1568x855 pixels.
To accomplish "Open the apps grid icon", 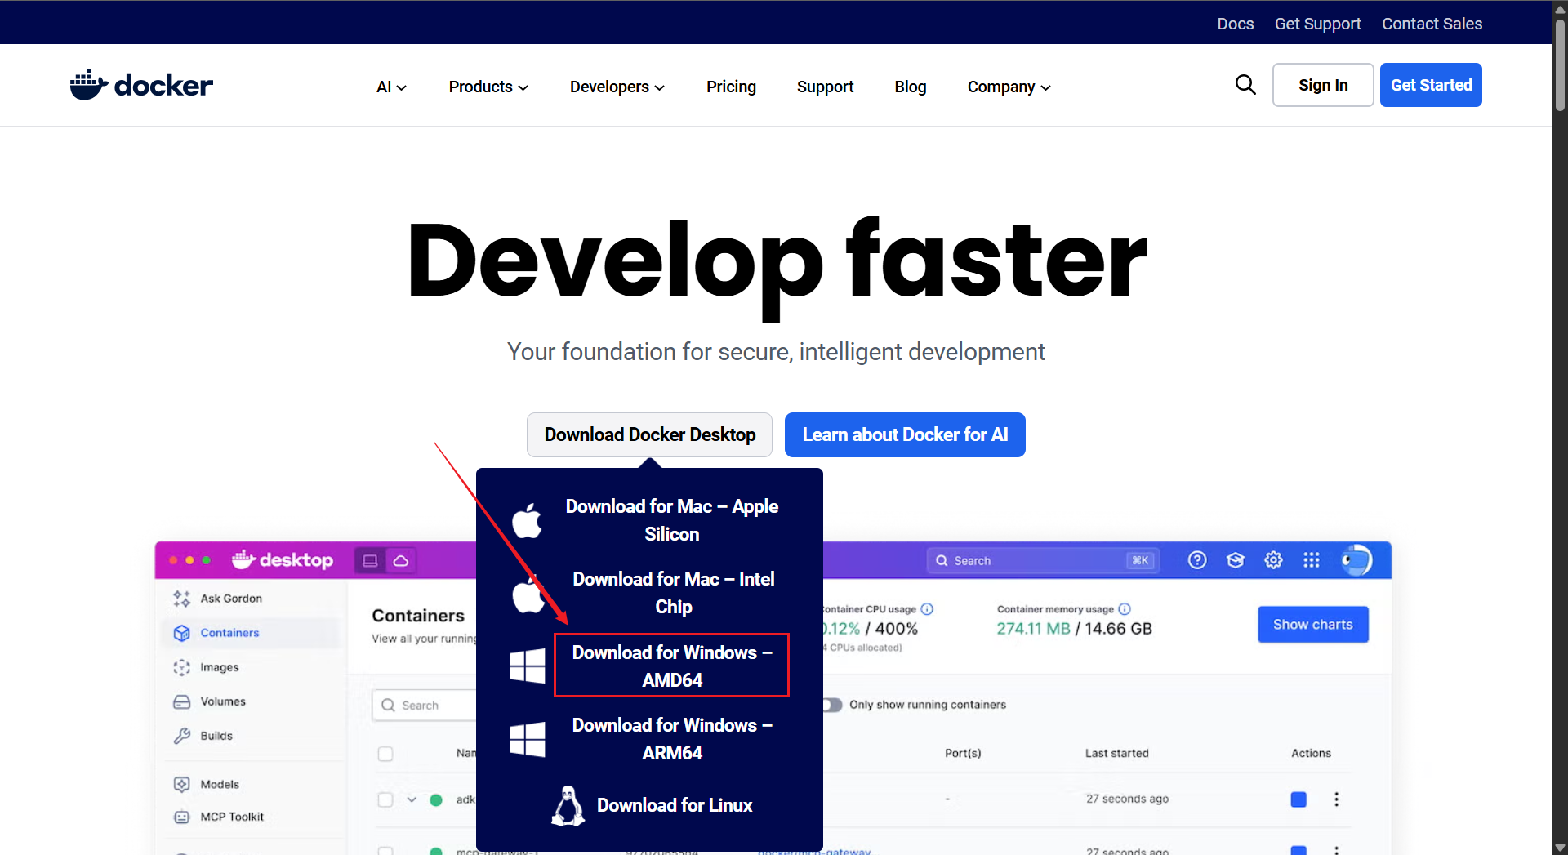I will click(x=1312, y=560).
